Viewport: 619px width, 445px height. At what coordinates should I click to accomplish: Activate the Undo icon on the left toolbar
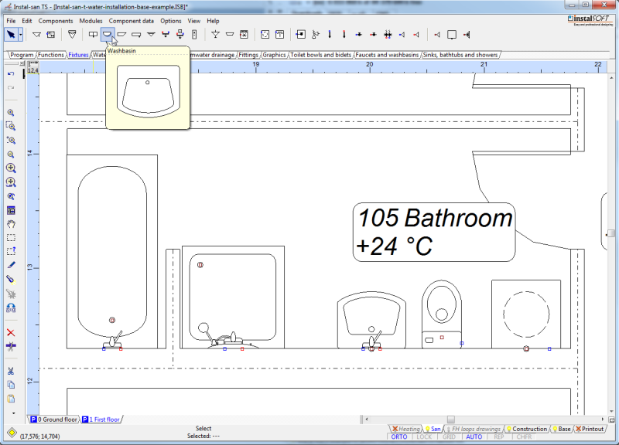tap(10, 72)
